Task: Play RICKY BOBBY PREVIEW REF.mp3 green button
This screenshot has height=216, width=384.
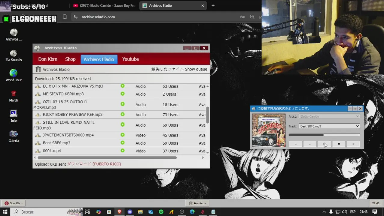Action: point(123,114)
